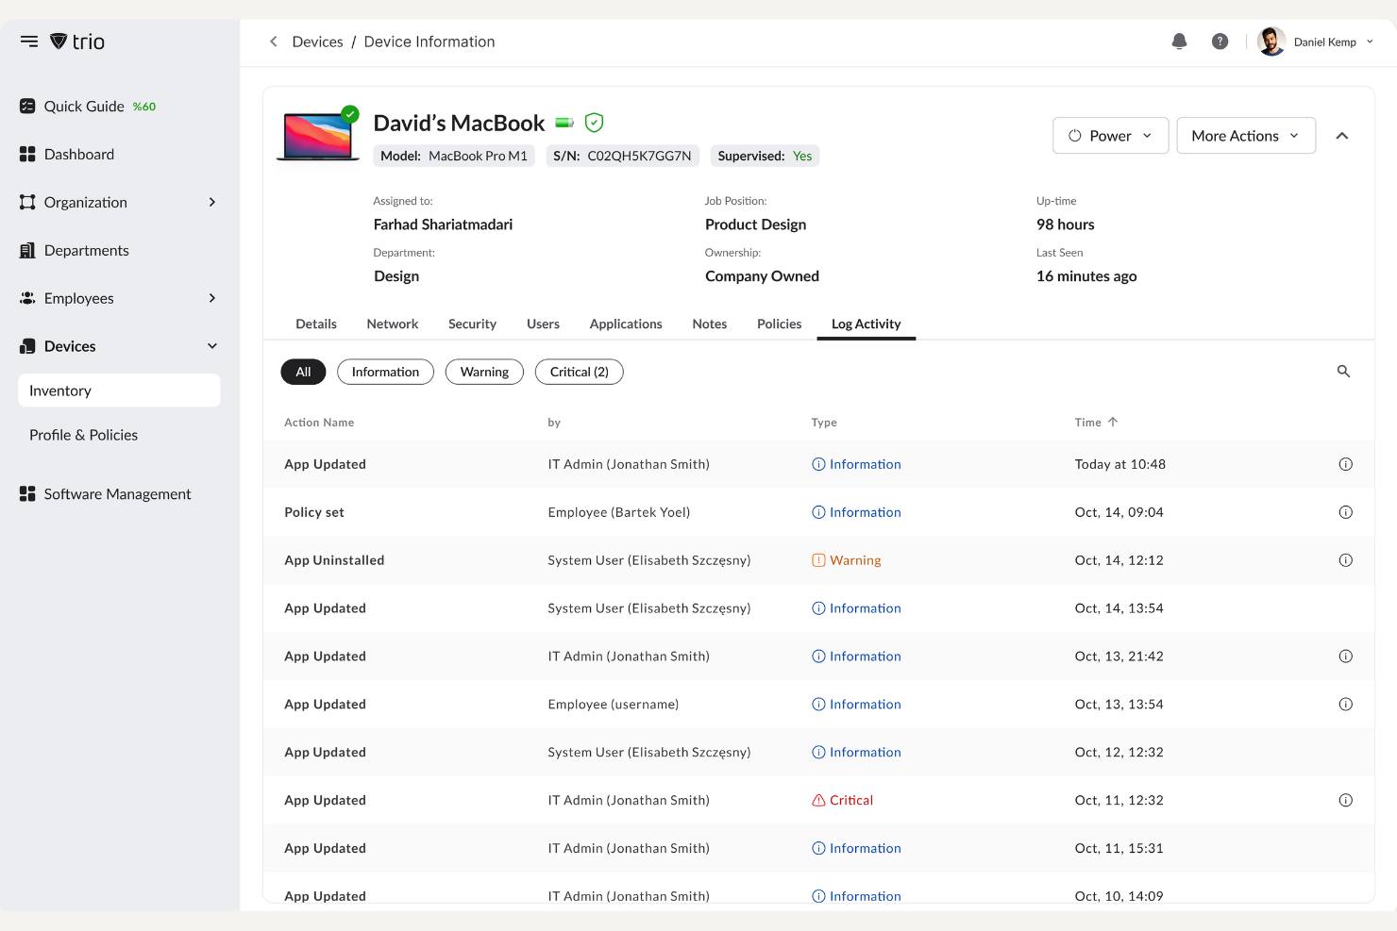The height and width of the screenshot is (931, 1397).
Task: Select the All log filter pill
Action: [302, 372]
